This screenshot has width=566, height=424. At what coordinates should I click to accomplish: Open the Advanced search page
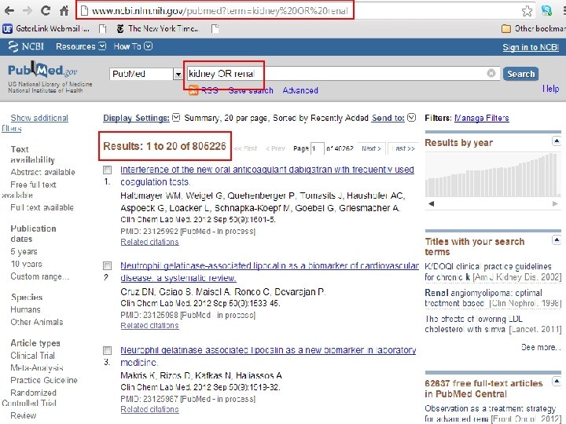[x=300, y=90]
